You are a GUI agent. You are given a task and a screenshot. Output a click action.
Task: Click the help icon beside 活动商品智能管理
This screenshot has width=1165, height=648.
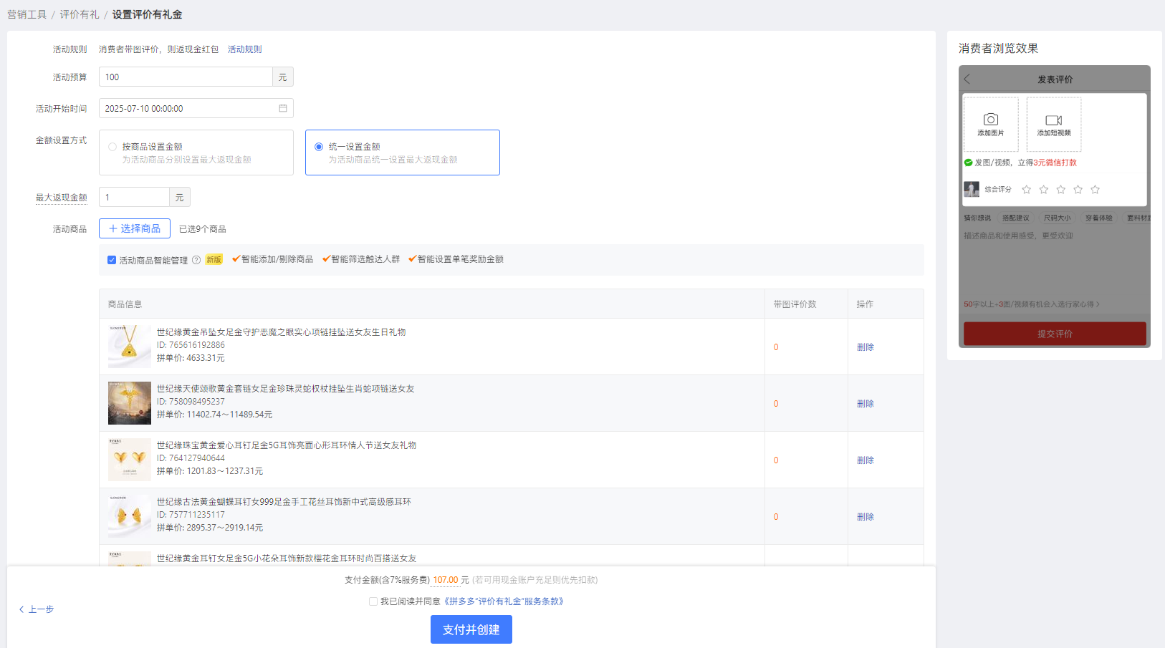[x=196, y=260]
